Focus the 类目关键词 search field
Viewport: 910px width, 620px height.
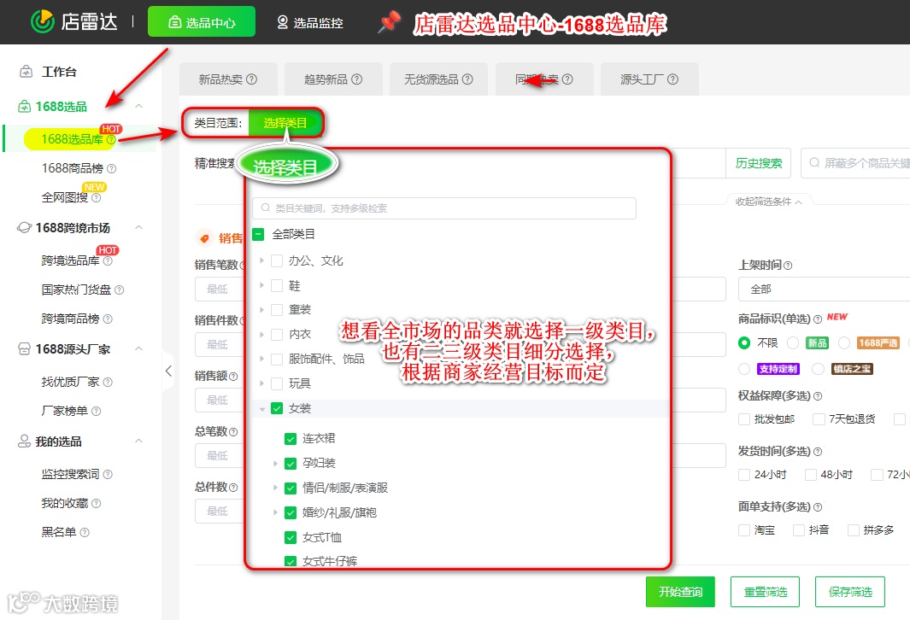[x=444, y=208]
